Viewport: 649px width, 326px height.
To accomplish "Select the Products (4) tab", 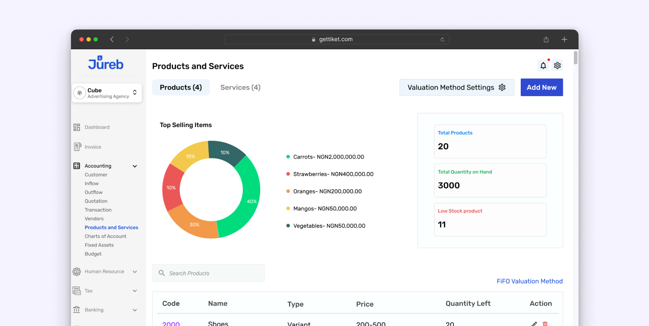I will click(181, 88).
